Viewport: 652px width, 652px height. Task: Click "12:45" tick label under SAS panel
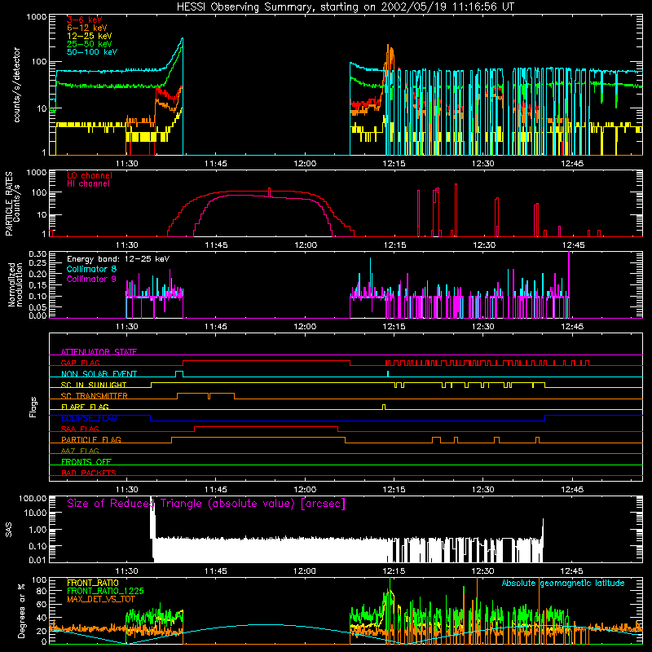pos(572,571)
